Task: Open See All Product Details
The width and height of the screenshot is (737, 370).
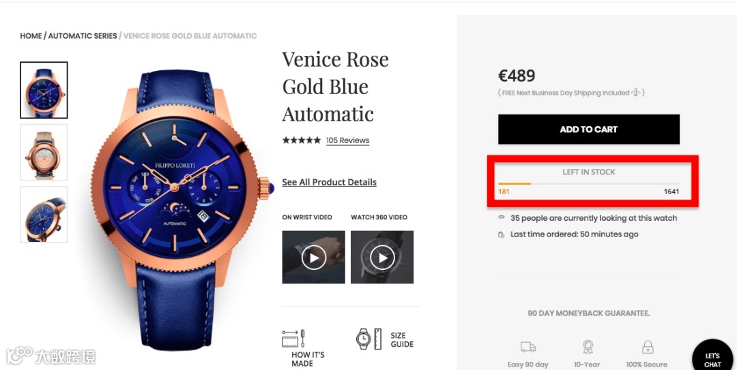Action: pos(329,182)
